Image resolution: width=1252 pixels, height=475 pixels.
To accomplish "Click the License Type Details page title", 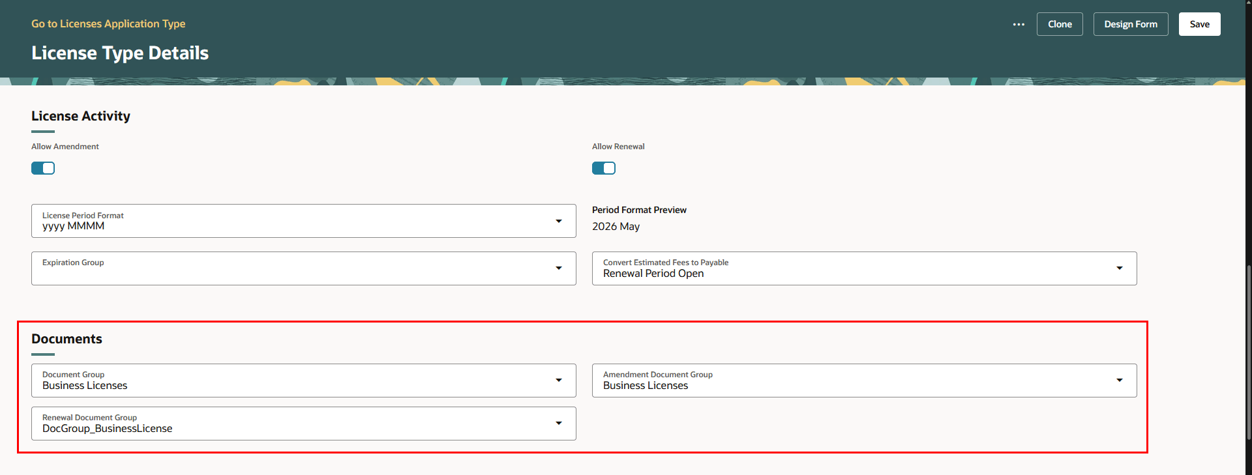I will point(120,53).
